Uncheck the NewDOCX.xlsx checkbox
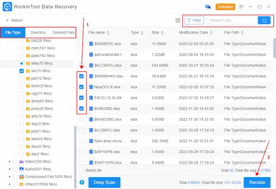The width and height of the screenshot is (276, 189). click(81, 87)
